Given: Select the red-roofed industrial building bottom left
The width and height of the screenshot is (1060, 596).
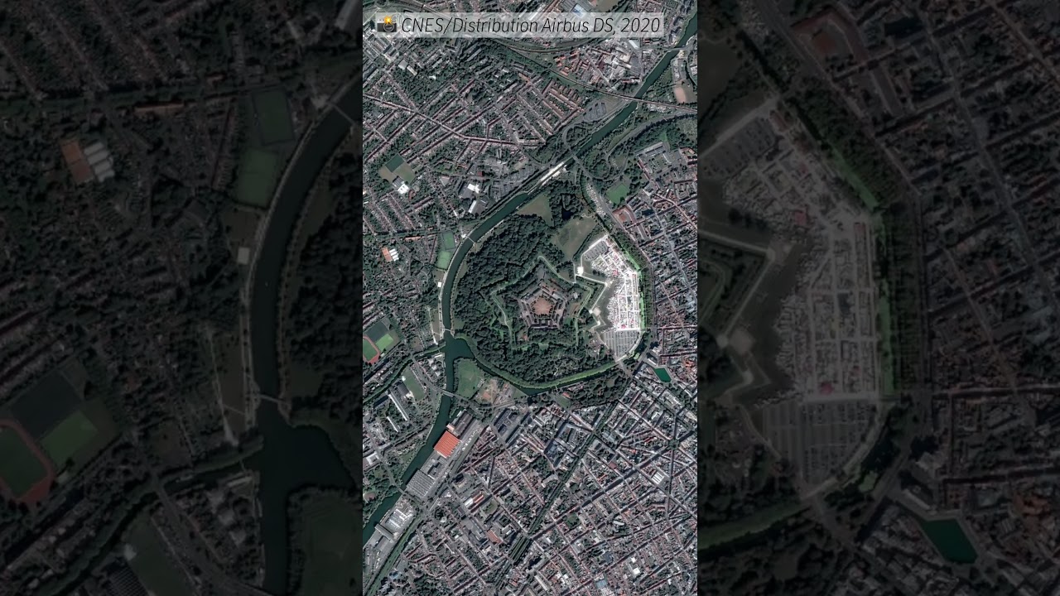Looking at the screenshot, I should 447,443.
